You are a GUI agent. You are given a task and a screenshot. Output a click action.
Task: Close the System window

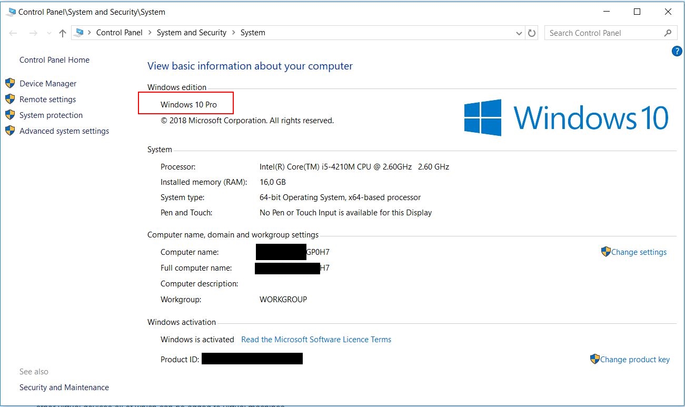(x=668, y=11)
